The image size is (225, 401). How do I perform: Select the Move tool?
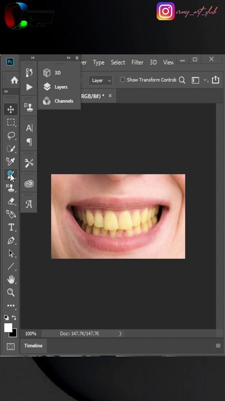(x=11, y=110)
